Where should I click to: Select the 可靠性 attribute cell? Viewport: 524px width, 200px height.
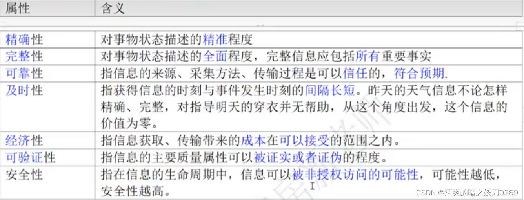[x=47, y=73]
